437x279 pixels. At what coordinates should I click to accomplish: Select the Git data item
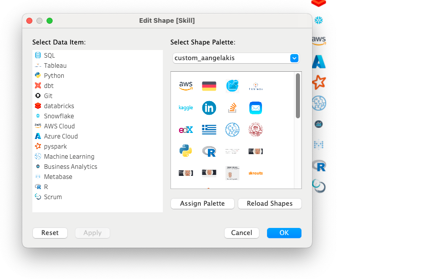98,96
